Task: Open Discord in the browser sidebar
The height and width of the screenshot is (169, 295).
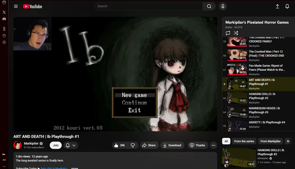Action: (x=4, y=19)
